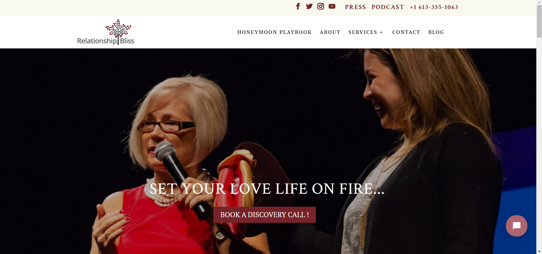Image resolution: width=542 pixels, height=254 pixels.
Task: Open the Twitter bird icon
Action: (x=309, y=7)
